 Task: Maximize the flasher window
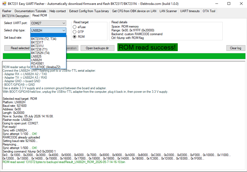coord(229,4)
